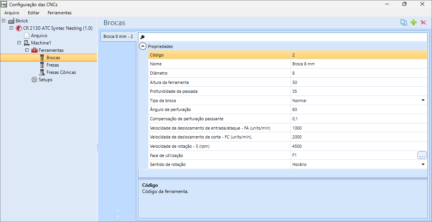
Task: Click the copy drill icon in header
Action: point(404,22)
